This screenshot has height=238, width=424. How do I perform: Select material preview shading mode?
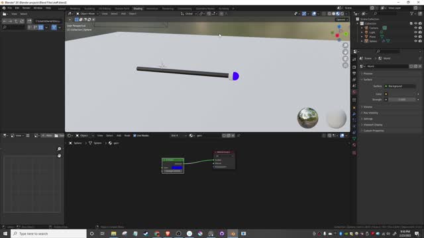(338, 13)
